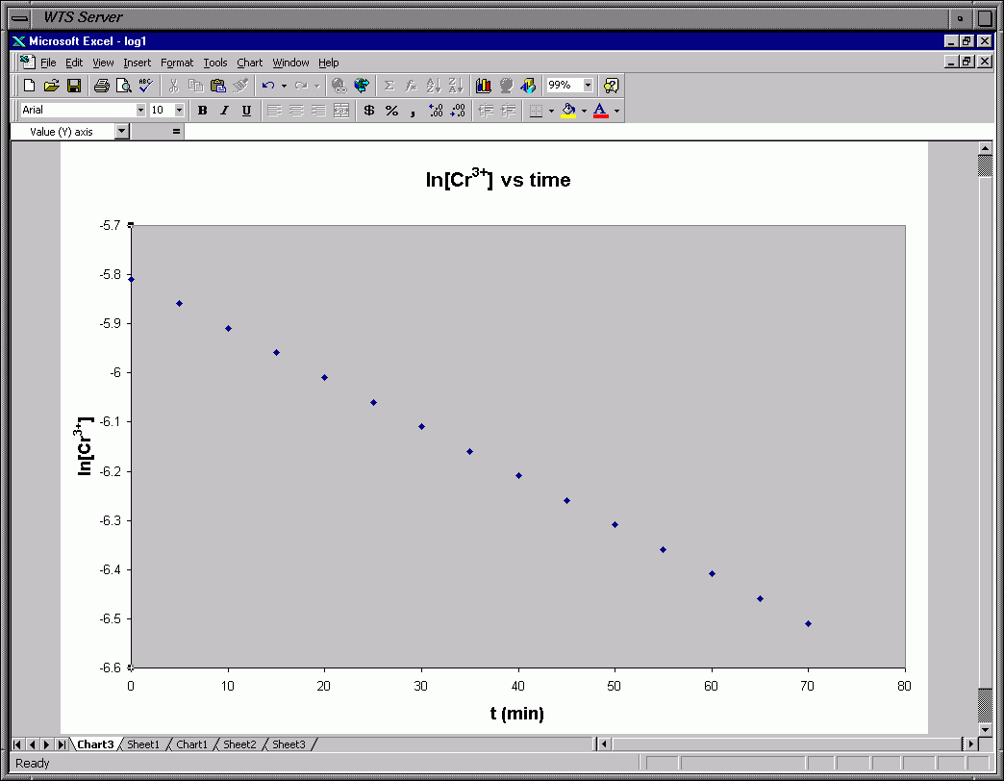Click the formula bar input field
The image size is (1004, 781).
tap(577, 132)
